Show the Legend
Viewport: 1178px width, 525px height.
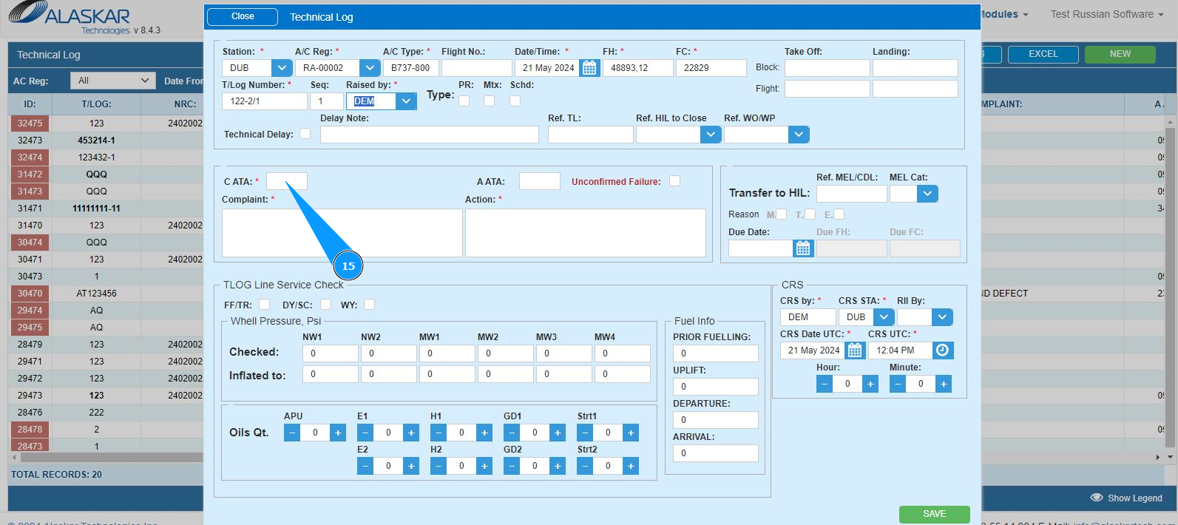(x=1126, y=498)
